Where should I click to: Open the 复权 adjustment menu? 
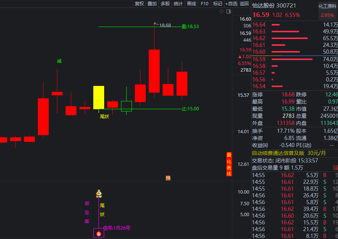[x=139, y=4]
